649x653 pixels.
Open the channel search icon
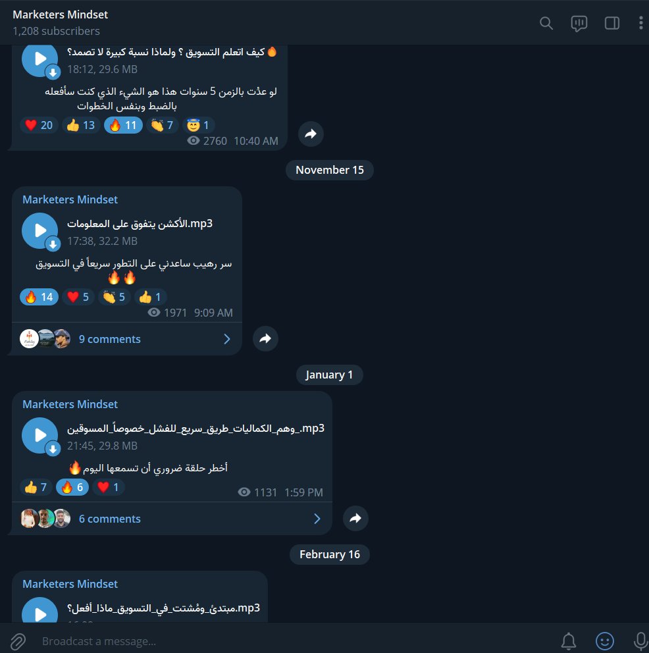point(546,23)
